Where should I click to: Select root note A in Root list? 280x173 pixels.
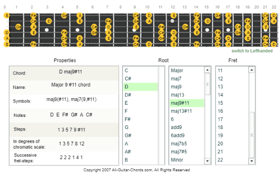(x=140, y=144)
